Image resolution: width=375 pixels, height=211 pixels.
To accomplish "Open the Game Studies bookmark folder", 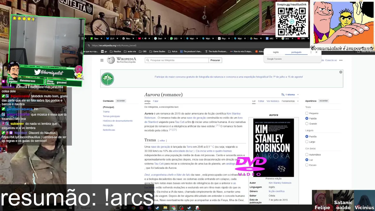I will [x=157, y=51].
